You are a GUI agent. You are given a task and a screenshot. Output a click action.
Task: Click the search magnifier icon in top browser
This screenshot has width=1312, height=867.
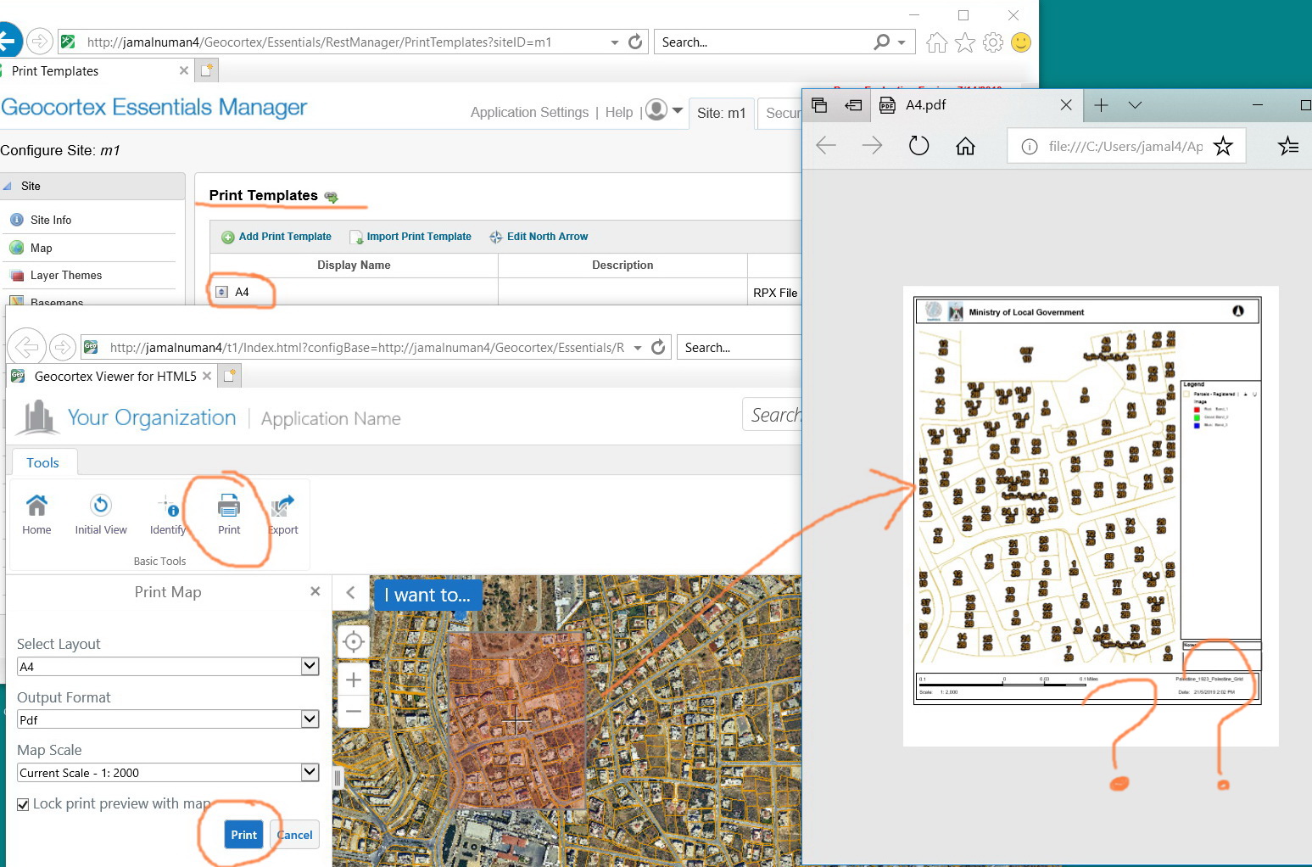(882, 42)
